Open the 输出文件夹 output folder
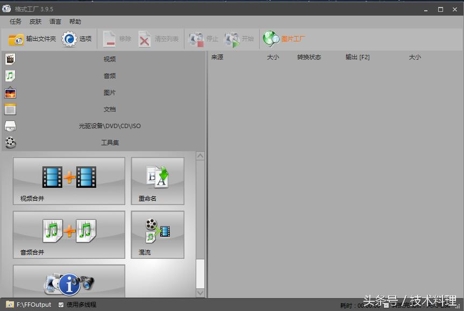The width and height of the screenshot is (464, 311). (x=32, y=39)
